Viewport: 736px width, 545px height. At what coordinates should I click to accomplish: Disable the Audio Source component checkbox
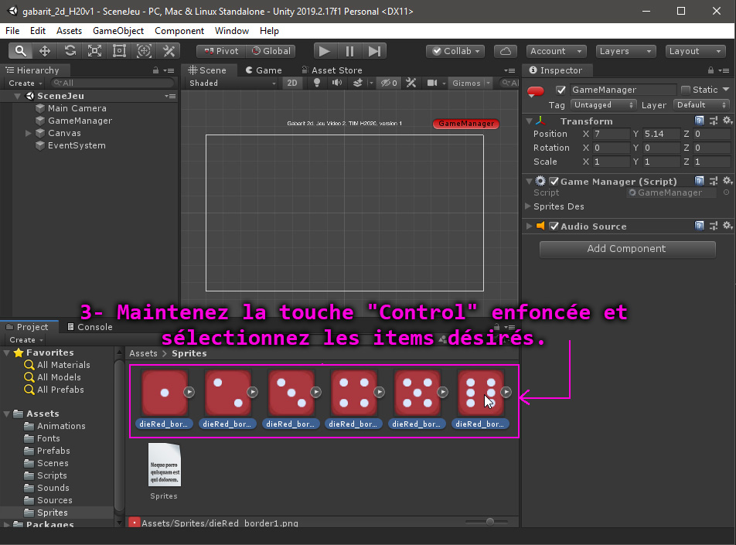554,227
